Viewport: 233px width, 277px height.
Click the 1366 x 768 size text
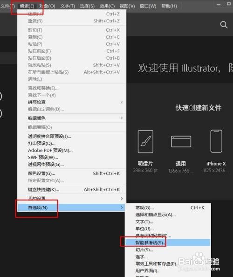(181, 171)
